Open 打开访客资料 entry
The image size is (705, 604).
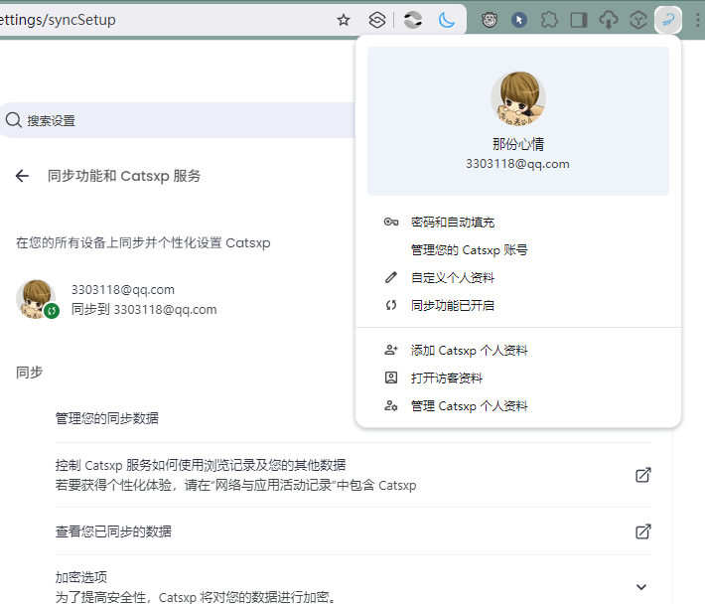pos(518,378)
